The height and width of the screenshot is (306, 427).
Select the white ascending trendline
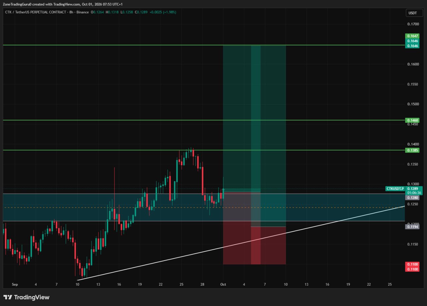coord(241,243)
